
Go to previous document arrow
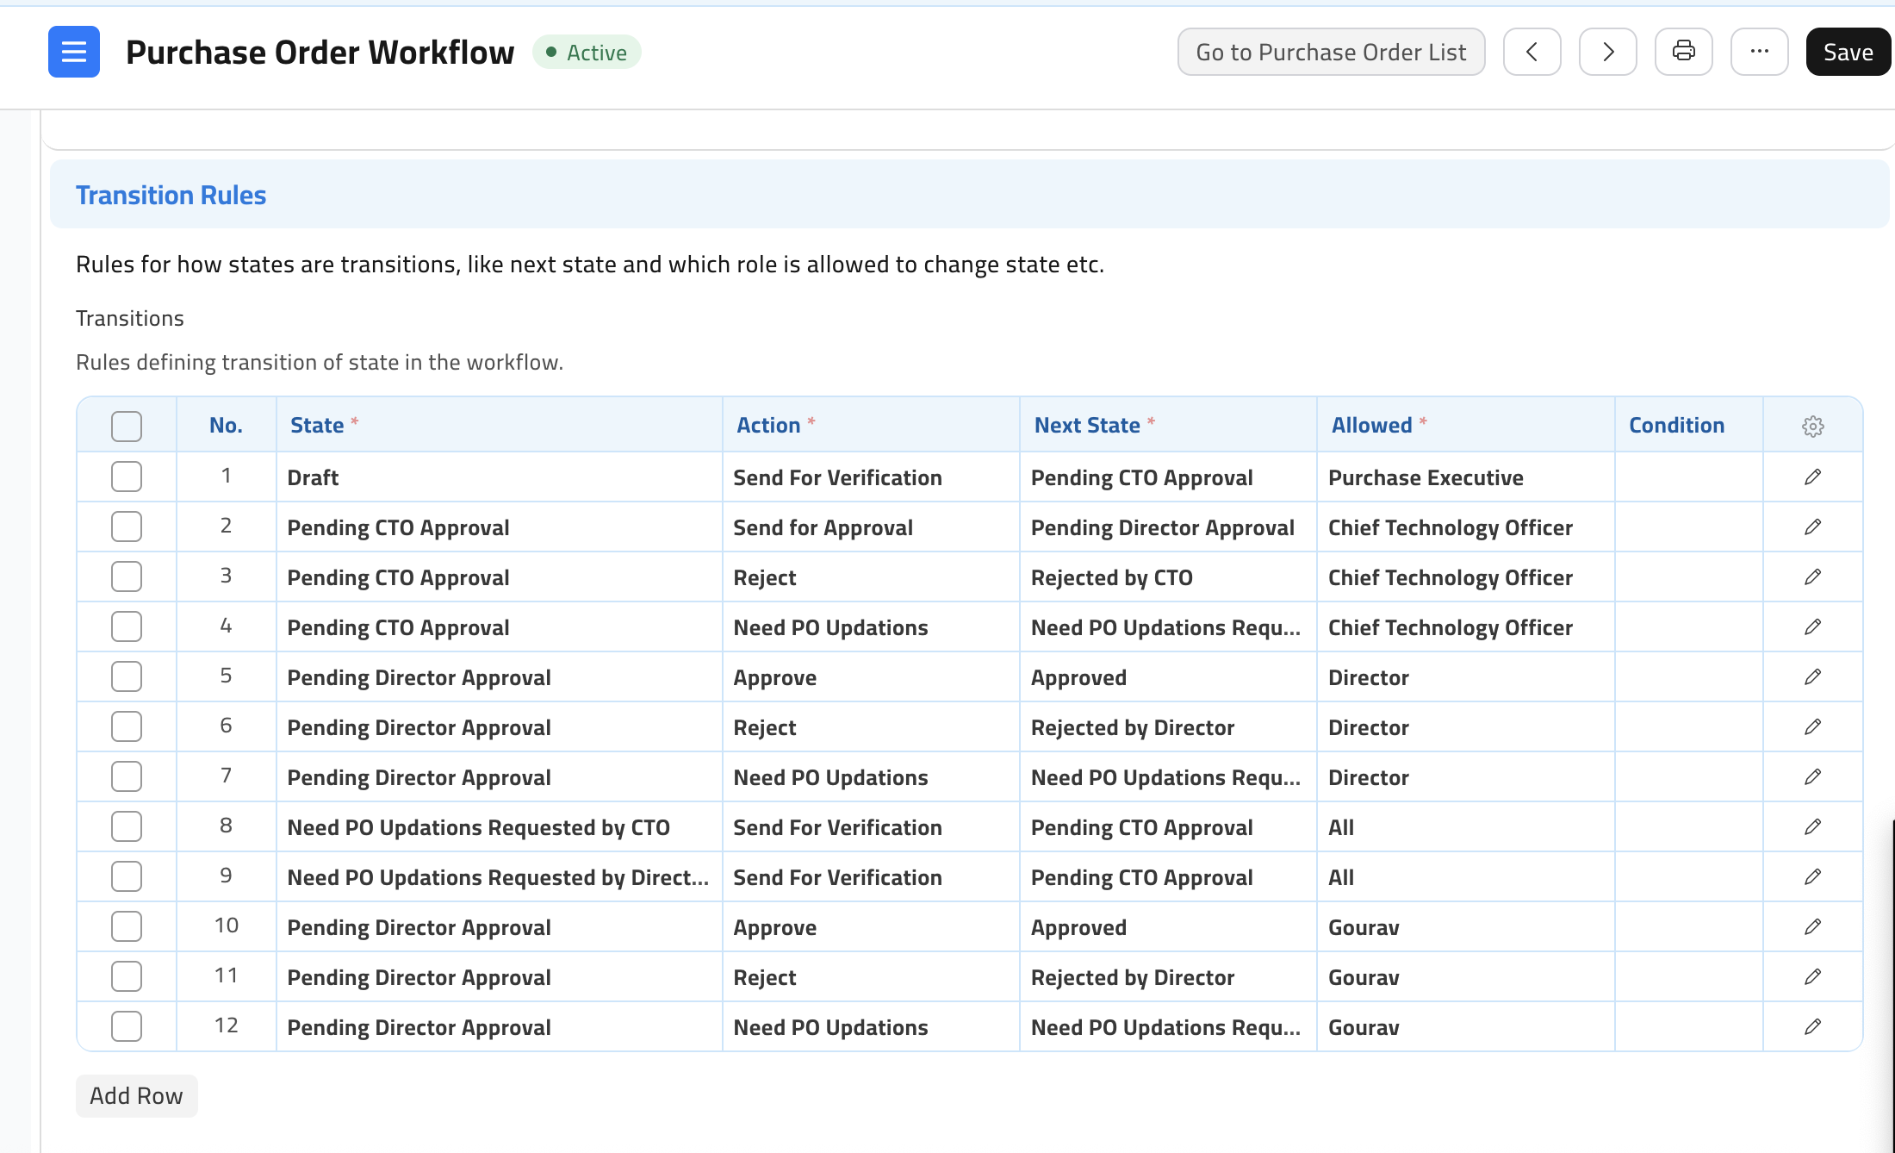coord(1532,52)
